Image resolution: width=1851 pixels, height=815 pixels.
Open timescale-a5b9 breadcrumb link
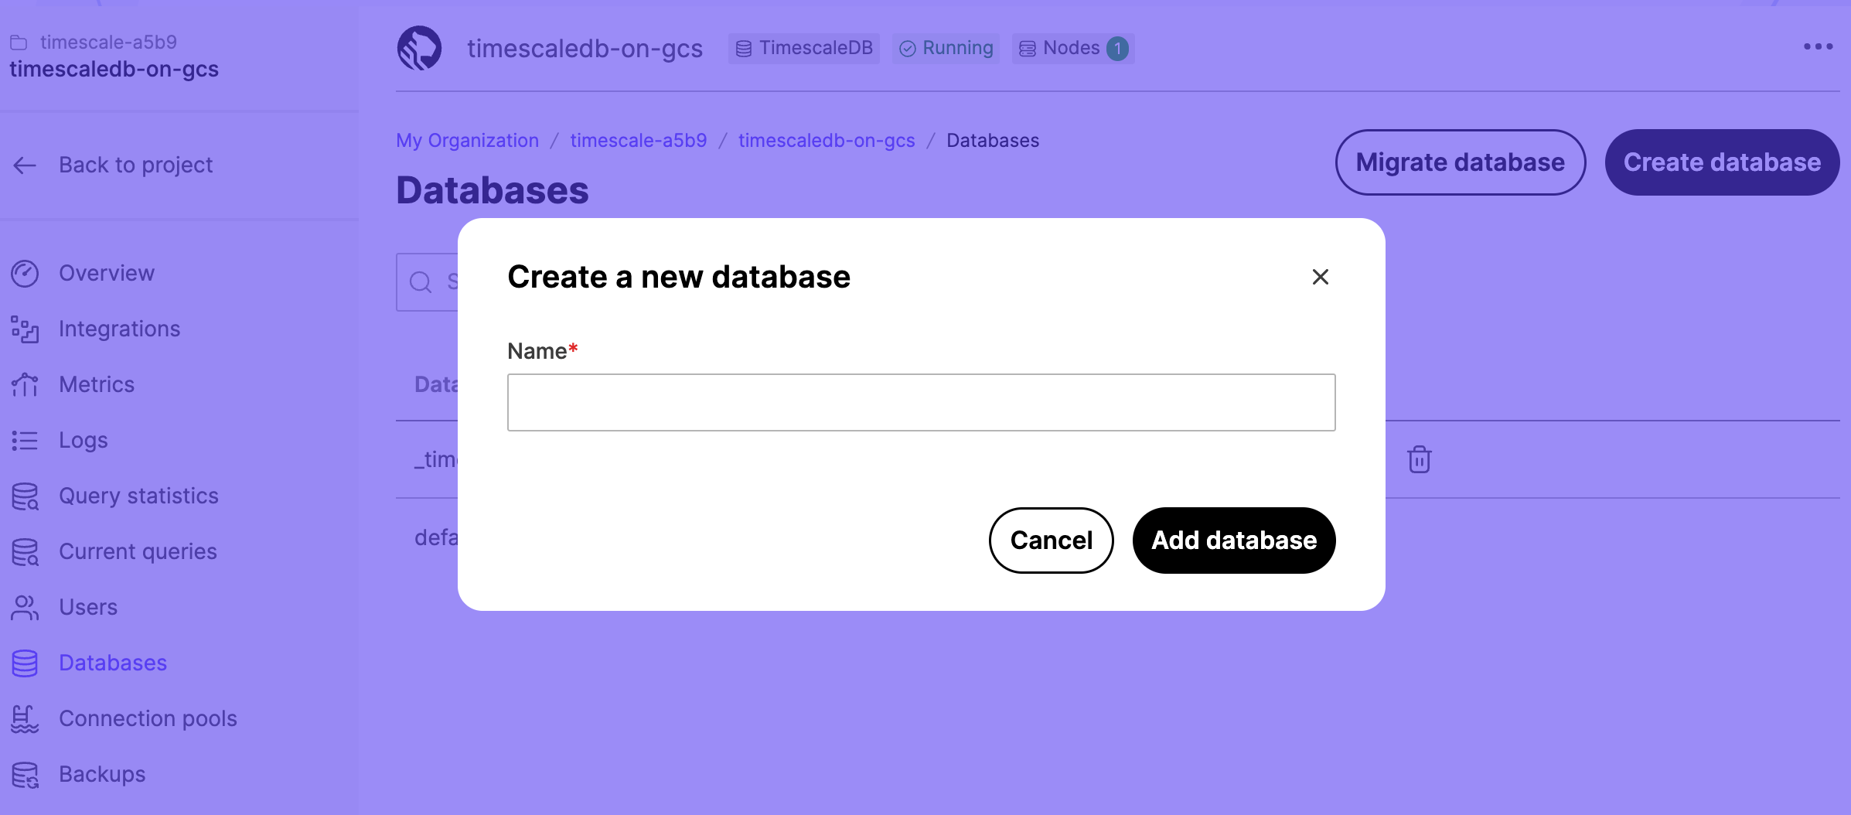638,141
